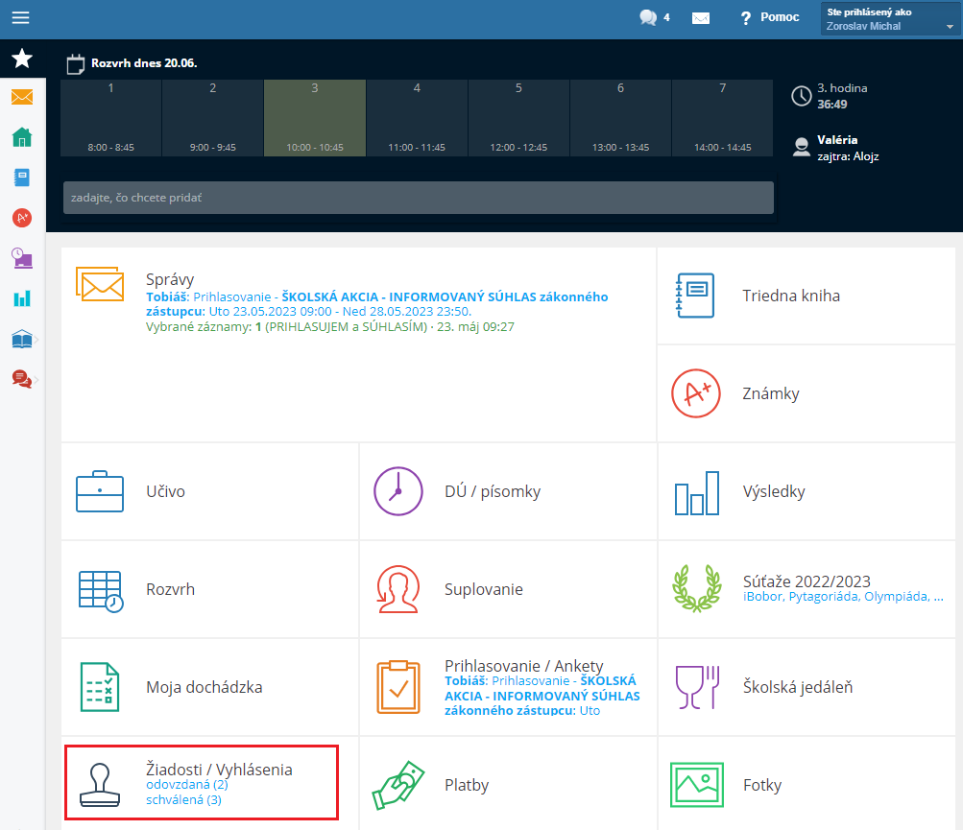This screenshot has width=963, height=830.
Task: Open the Súťaže laurel wreath icon
Action: 696,588
